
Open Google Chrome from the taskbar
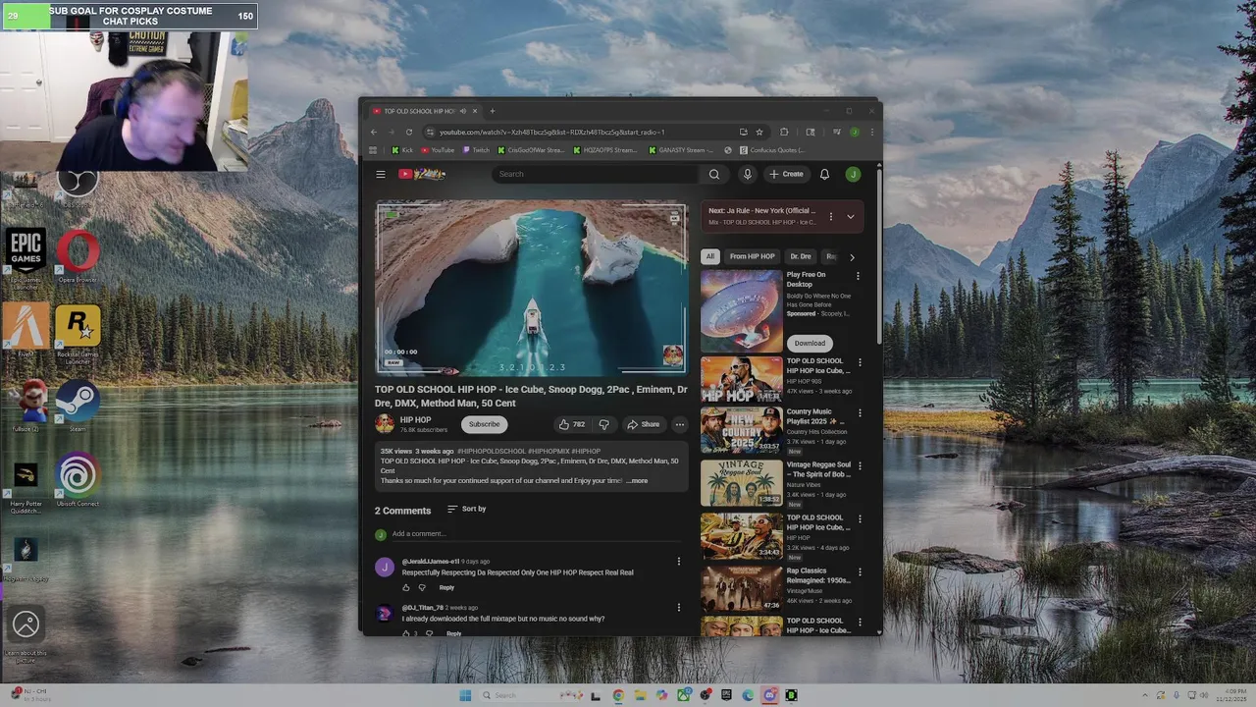pyautogui.click(x=617, y=695)
